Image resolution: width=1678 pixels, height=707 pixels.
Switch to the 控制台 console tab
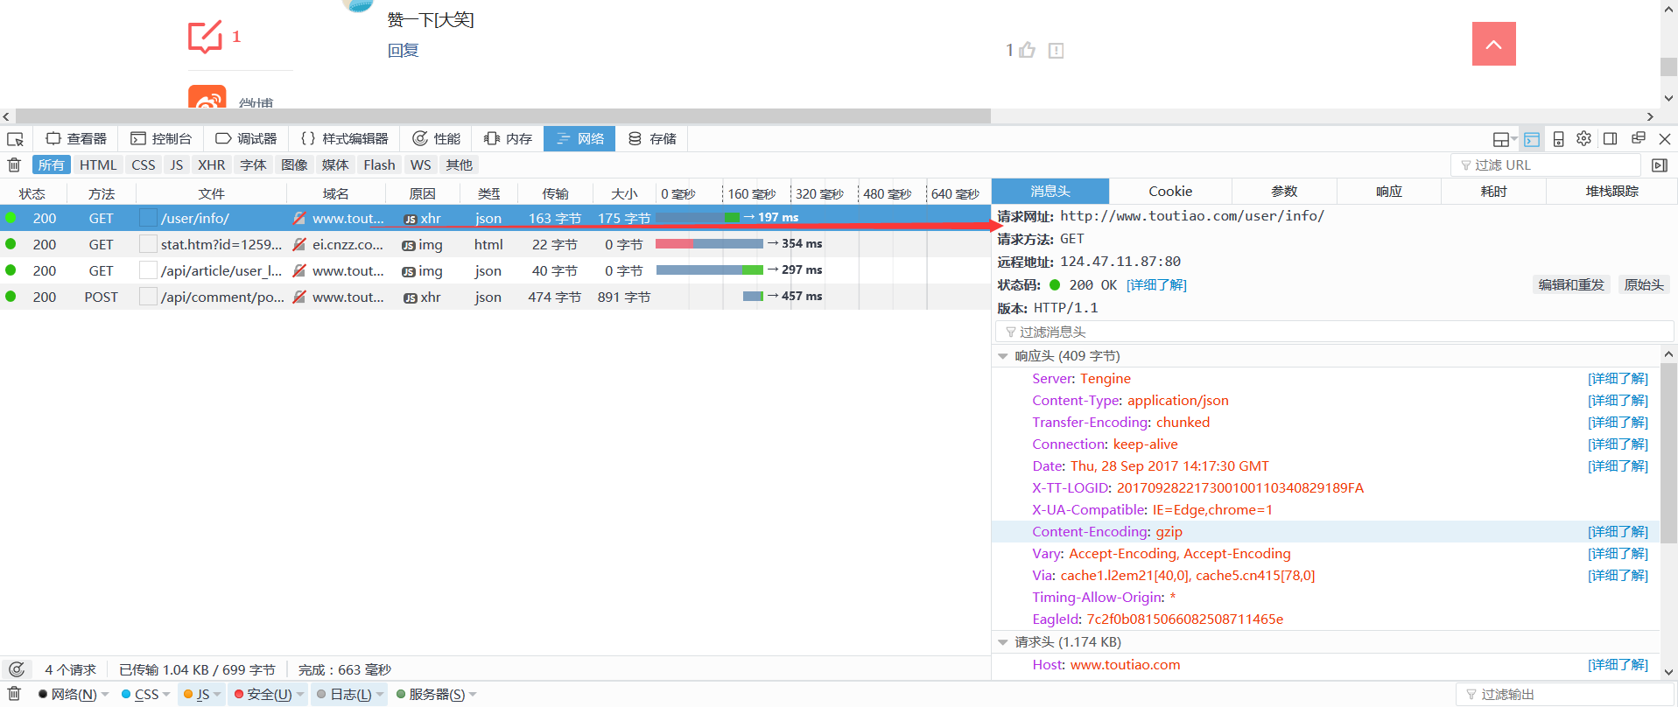(161, 138)
